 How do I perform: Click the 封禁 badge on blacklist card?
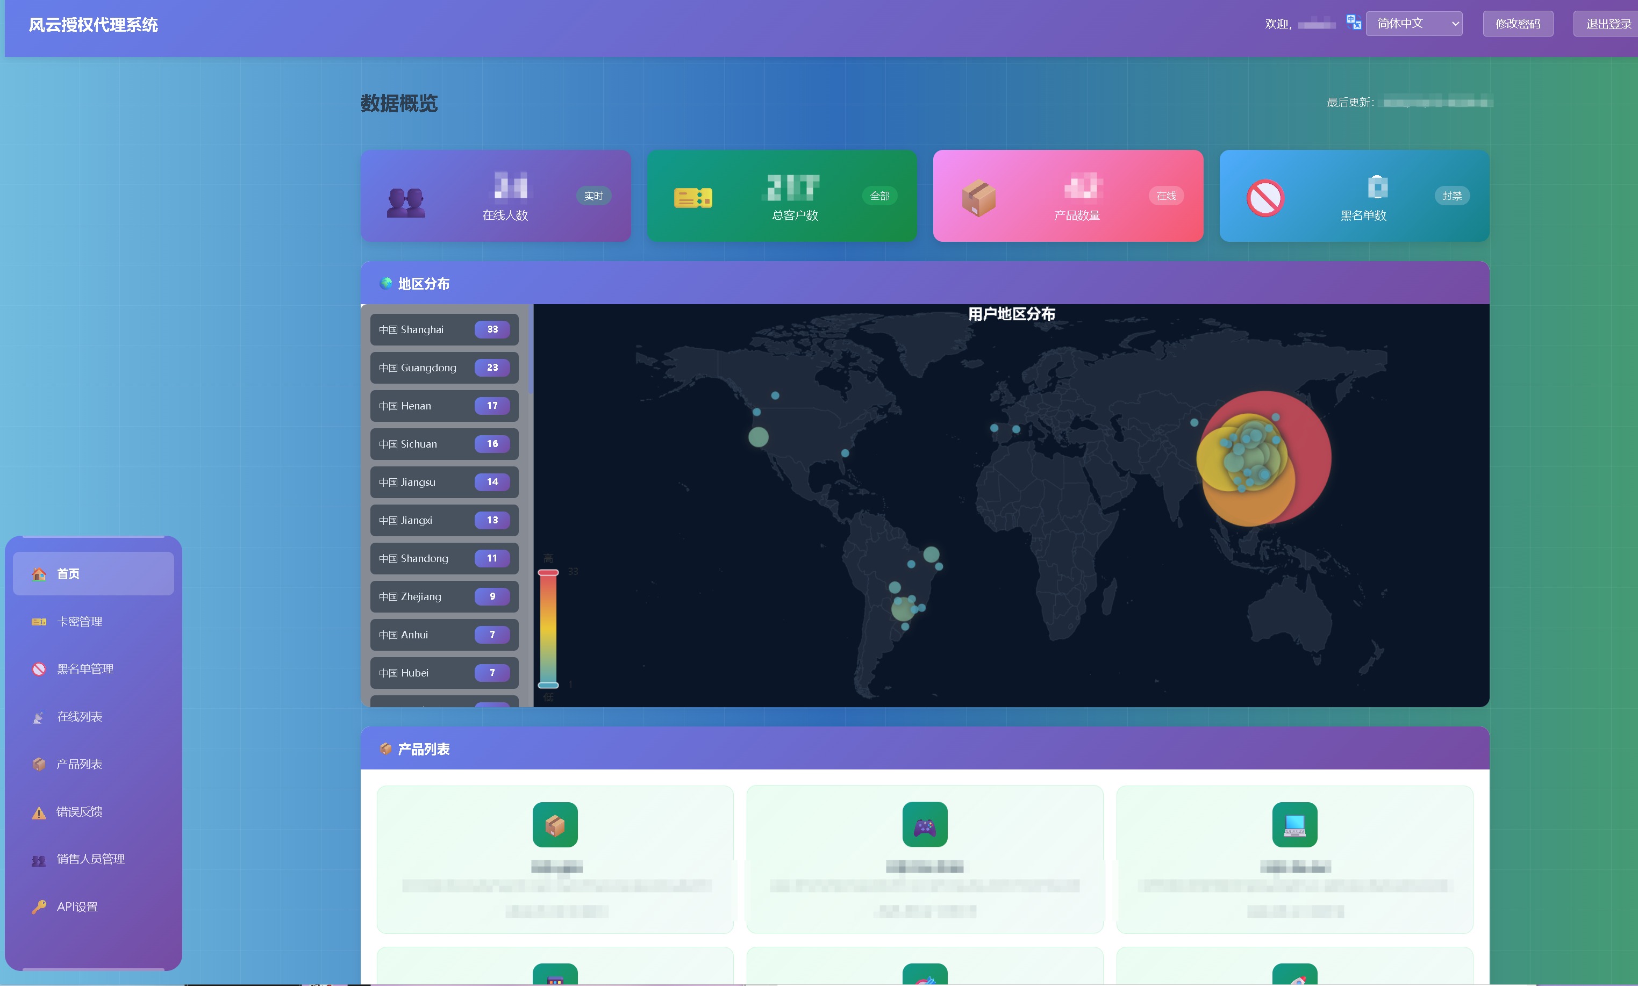(1452, 196)
